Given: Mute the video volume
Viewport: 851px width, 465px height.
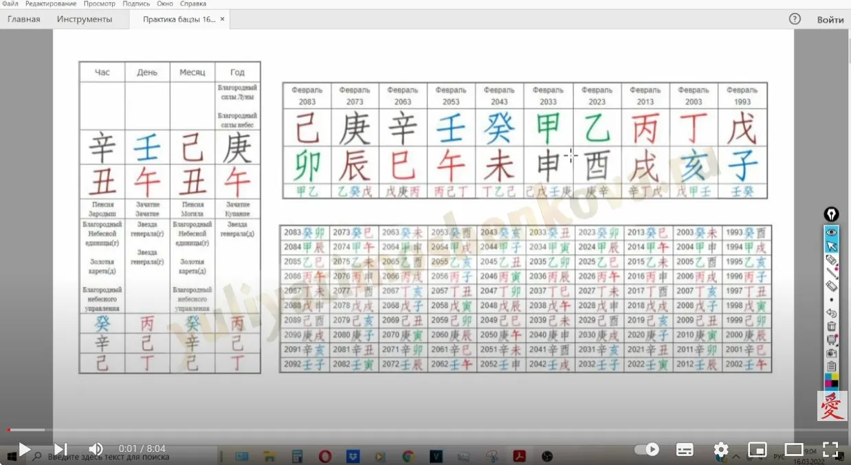Looking at the screenshot, I should pos(96,449).
